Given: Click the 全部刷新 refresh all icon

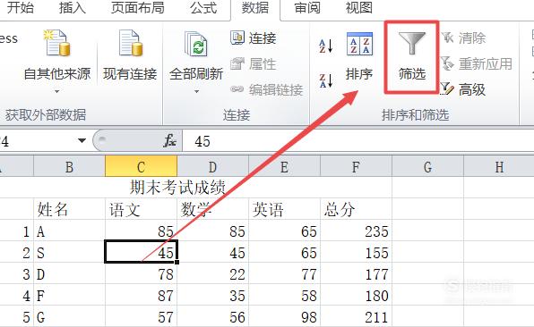Looking at the screenshot, I should tap(195, 44).
